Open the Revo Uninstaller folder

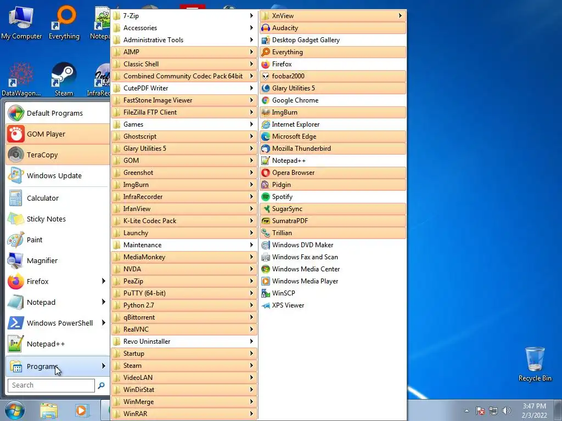(184, 341)
